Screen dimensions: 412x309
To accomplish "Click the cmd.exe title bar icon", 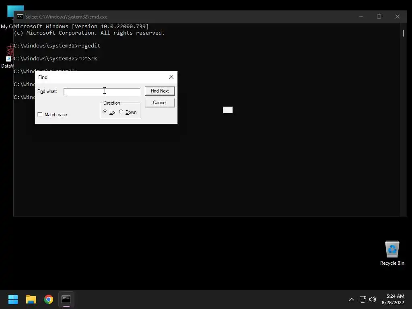I will point(20,17).
